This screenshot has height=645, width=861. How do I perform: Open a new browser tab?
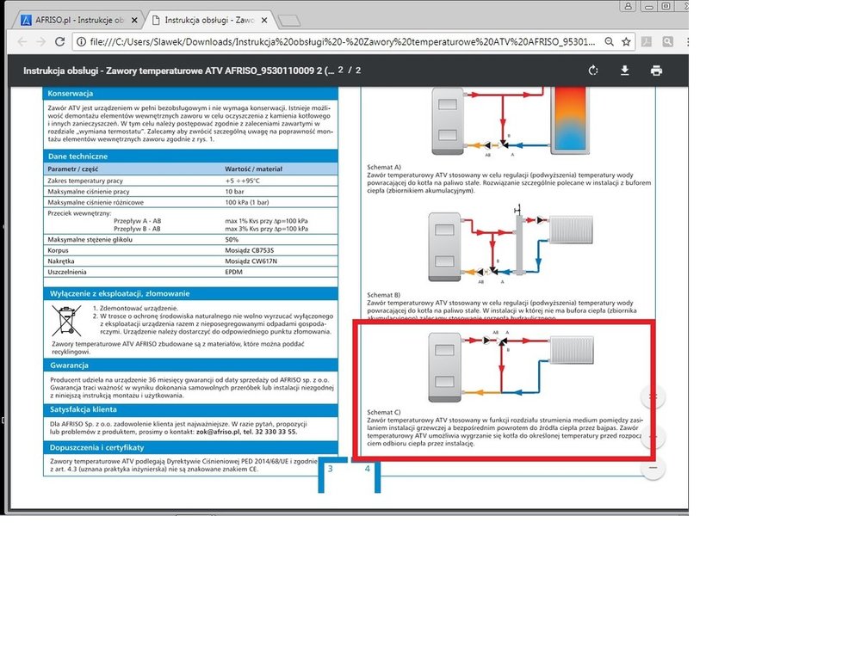[x=289, y=20]
